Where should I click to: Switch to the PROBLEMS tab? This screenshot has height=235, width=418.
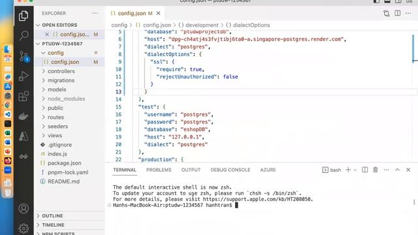(x=159, y=170)
